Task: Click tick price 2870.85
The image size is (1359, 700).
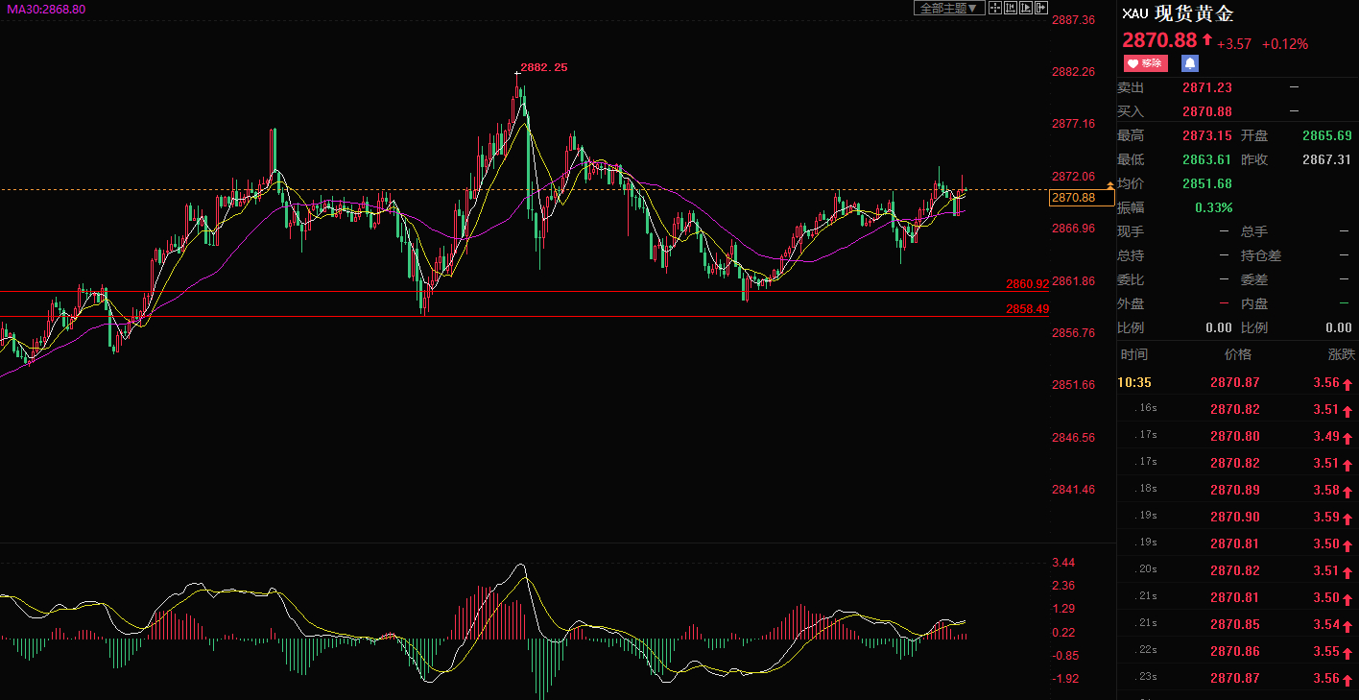Action: click(1235, 624)
